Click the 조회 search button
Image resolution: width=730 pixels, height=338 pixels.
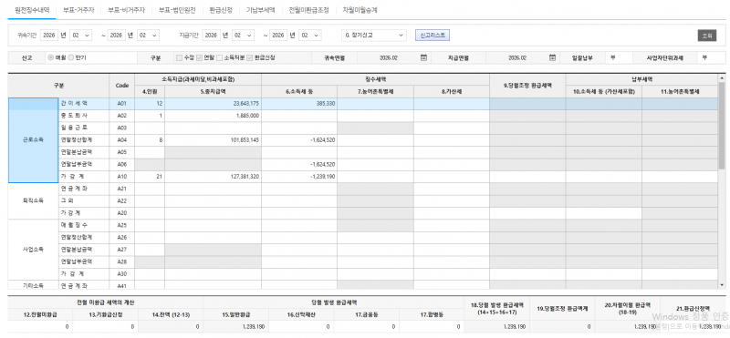706,36
